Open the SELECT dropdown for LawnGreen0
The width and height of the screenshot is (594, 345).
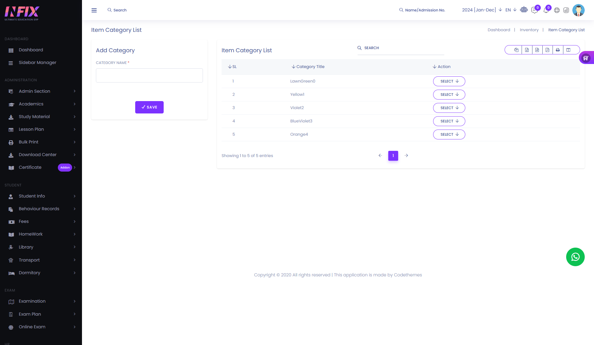click(x=449, y=81)
